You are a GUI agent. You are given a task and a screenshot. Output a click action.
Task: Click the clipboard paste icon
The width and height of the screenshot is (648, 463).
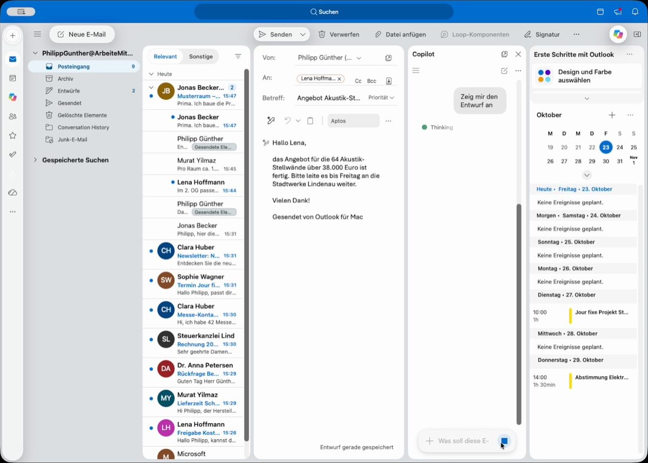point(310,121)
